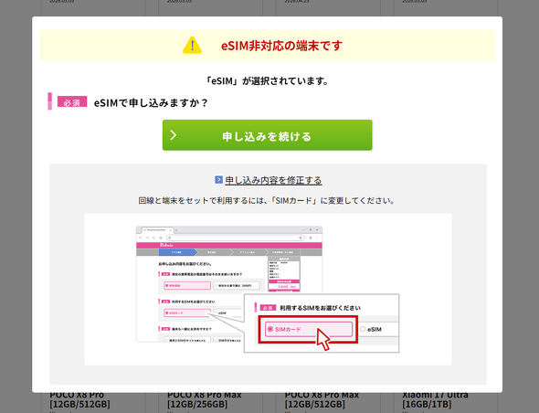Click the chevron arrow on the green button
539x413 pixels.
click(174, 135)
